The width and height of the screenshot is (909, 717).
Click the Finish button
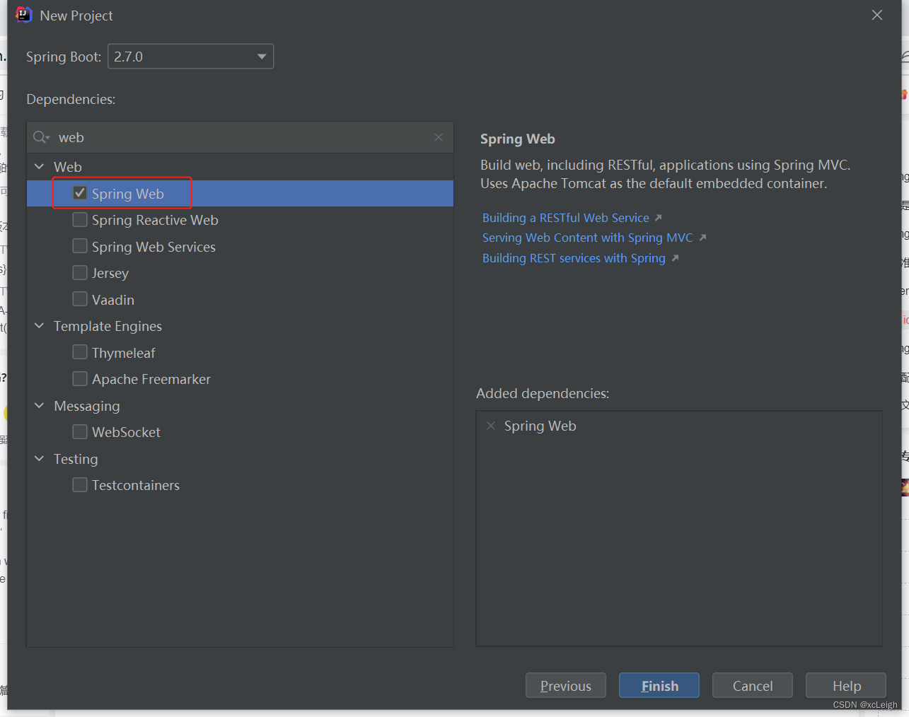[x=659, y=686]
